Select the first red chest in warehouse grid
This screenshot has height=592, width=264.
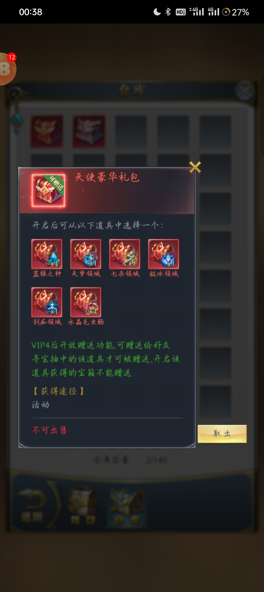pos(47,131)
